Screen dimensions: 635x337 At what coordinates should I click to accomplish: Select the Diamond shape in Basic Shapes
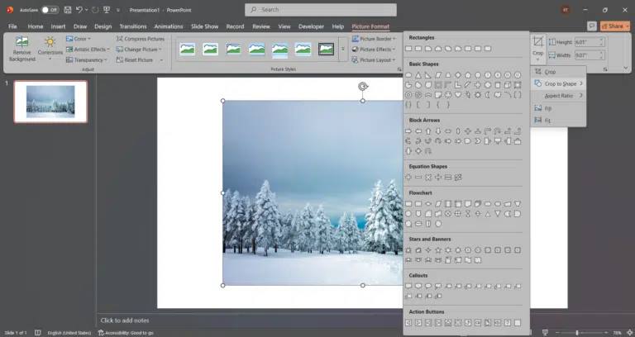coord(458,75)
